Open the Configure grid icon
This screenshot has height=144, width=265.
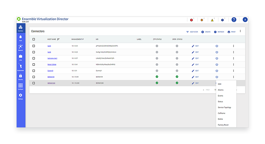pyautogui.click(x=21, y=86)
